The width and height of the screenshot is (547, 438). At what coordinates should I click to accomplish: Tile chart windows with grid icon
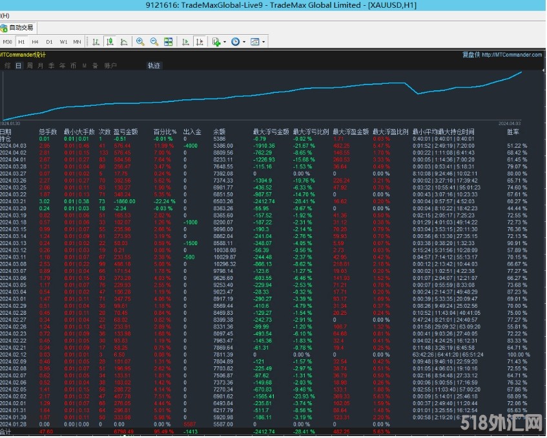point(169,42)
